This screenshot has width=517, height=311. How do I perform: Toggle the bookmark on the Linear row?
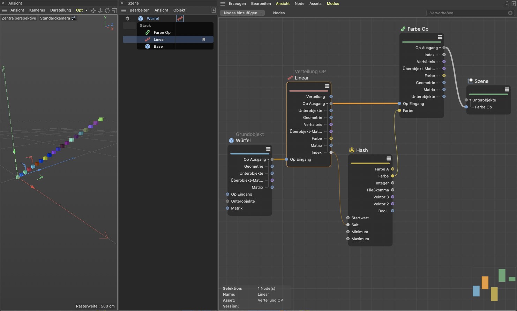pyautogui.click(x=204, y=39)
